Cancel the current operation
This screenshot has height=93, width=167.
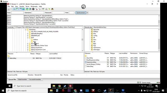(x=33, y=9)
